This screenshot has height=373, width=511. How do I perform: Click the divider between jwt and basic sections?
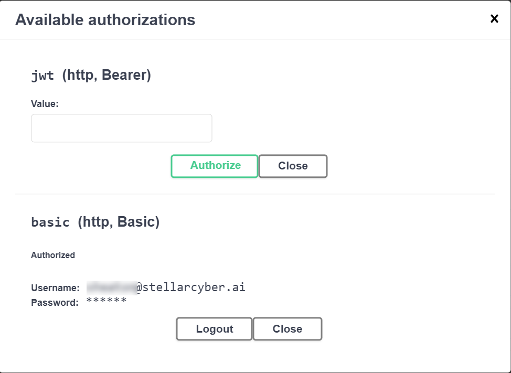coord(255,194)
